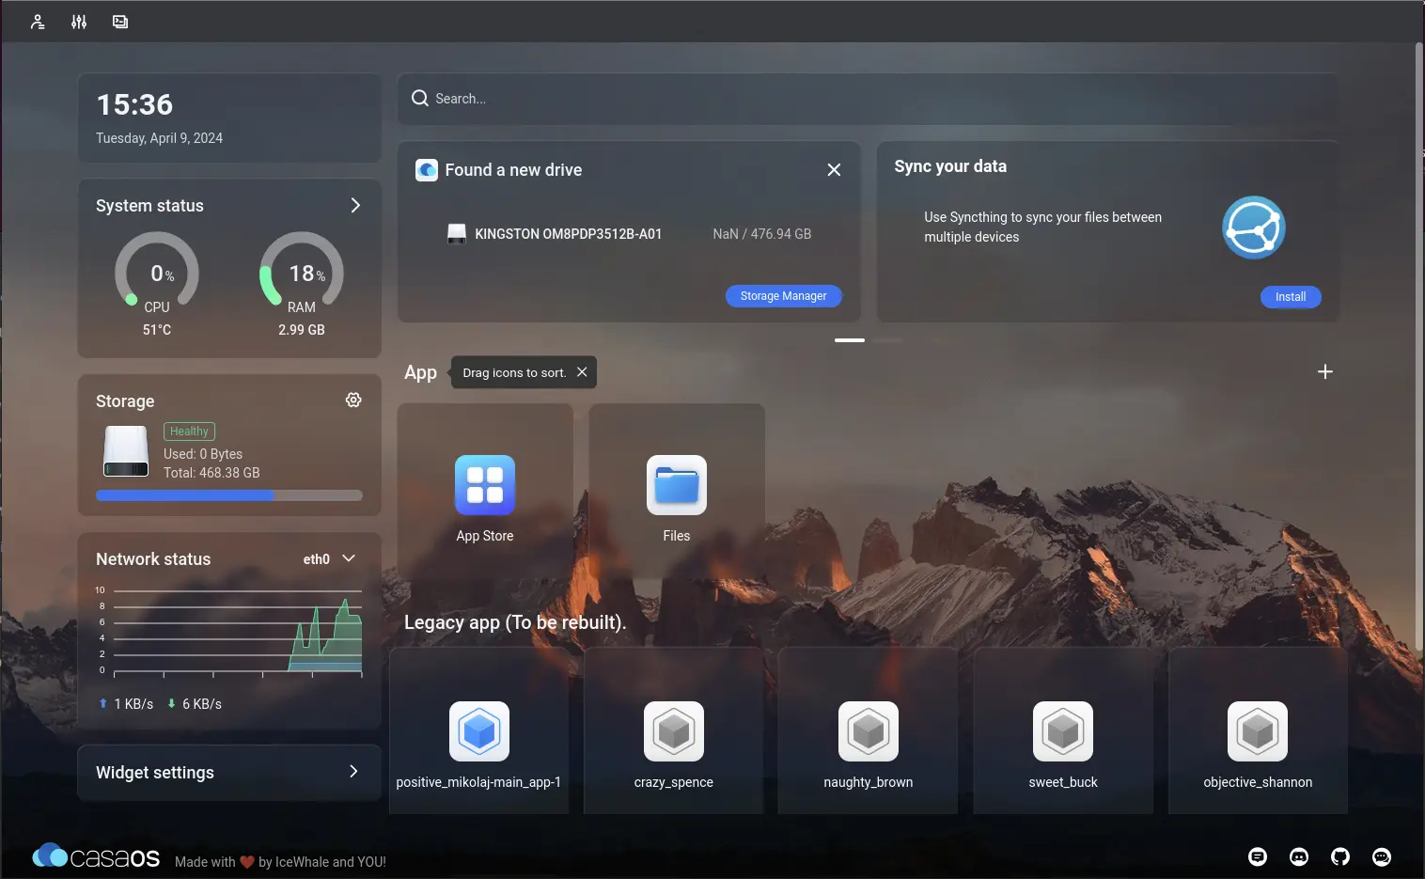Image resolution: width=1425 pixels, height=879 pixels.
Task: Expand Widget settings
Action: 229,772
